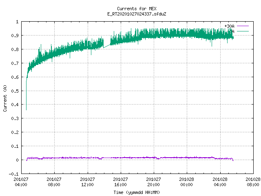The height and width of the screenshot is (196, 261).
Task: Click x-axis label 201027 12:00
Action: [87, 182]
